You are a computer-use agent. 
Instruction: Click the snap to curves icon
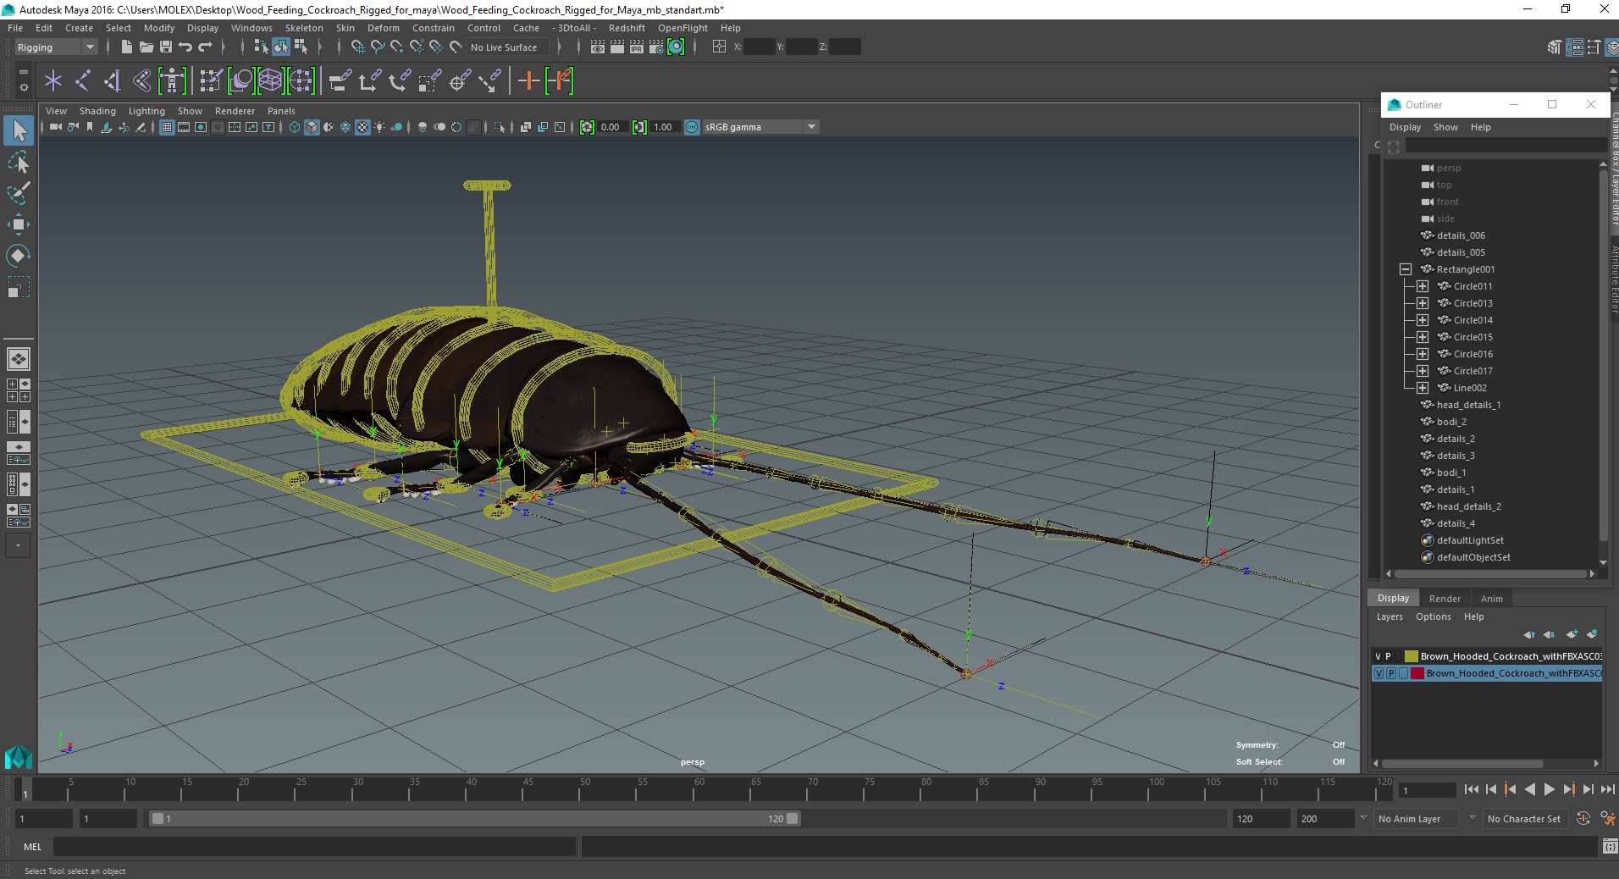pyautogui.click(x=377, y=47)
